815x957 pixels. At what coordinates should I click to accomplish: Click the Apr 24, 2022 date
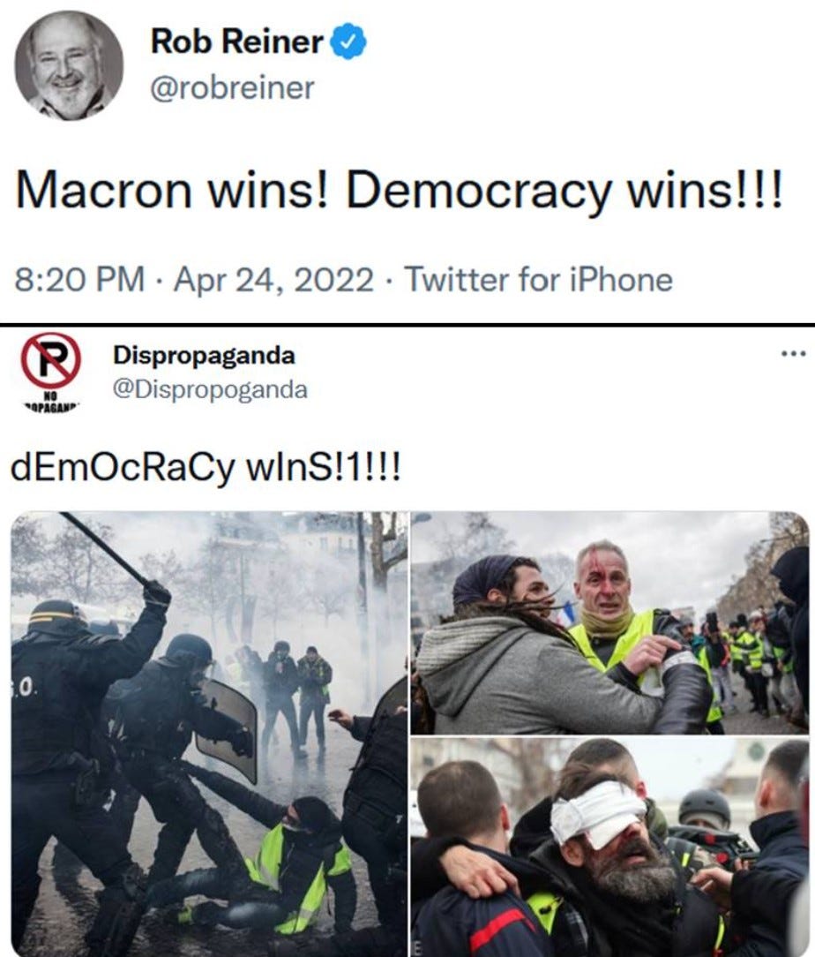tap(273, 280)
